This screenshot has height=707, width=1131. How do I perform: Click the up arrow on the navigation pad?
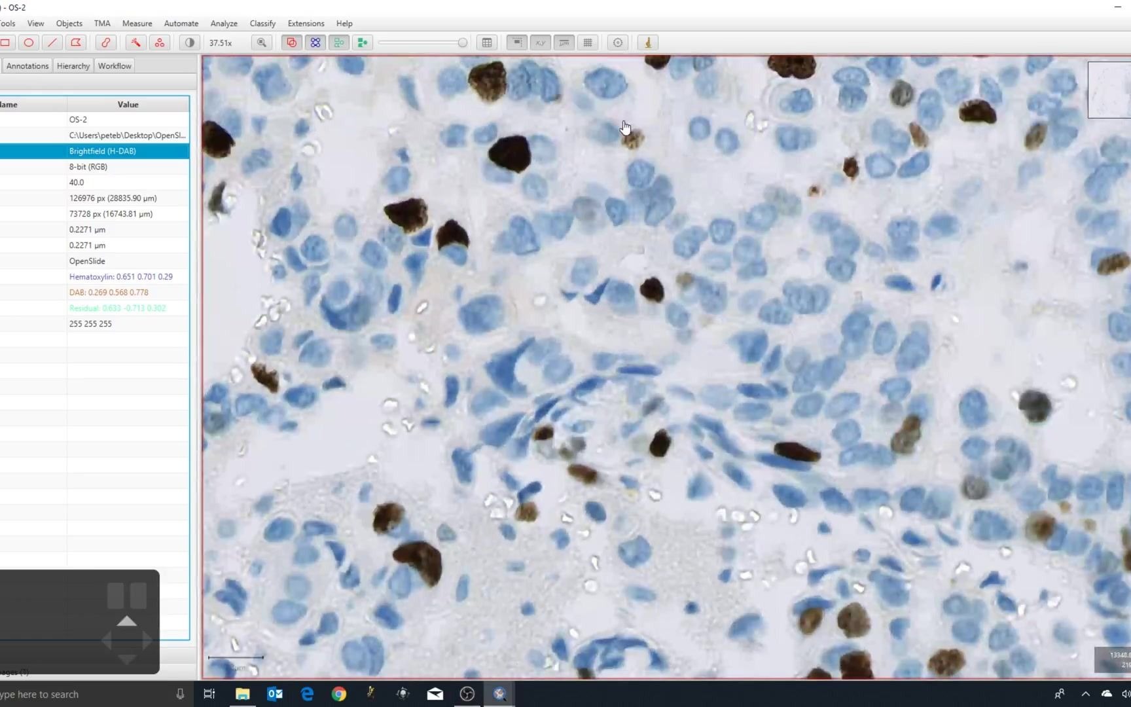pyautogui.click(x=126, y=621)
